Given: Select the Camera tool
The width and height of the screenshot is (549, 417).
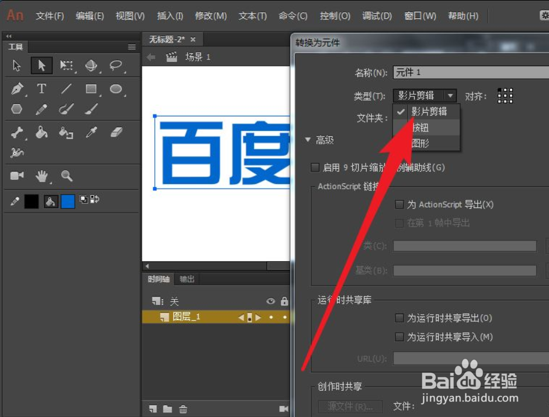Looking at the screenshot, I should [x=17, y=175].
